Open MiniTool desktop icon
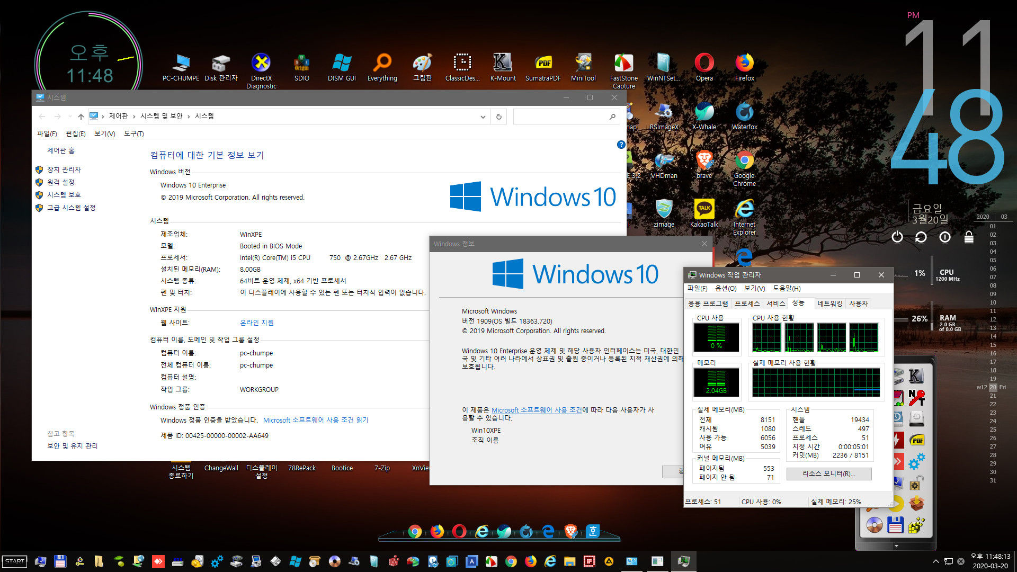 pos(583,68)
